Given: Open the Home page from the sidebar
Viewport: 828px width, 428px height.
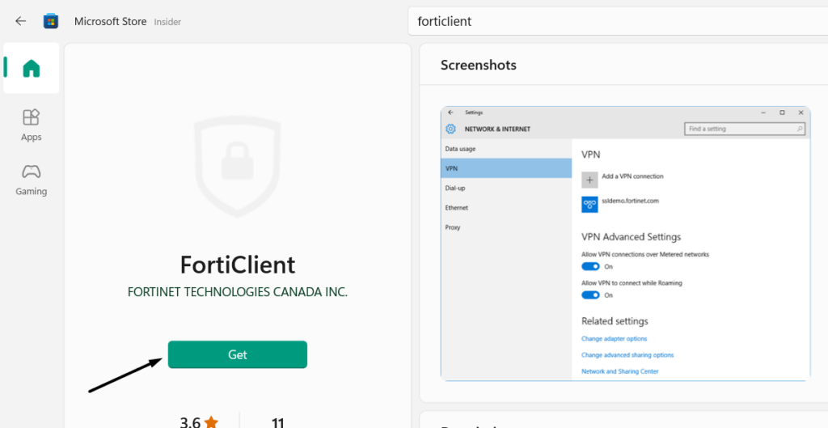Looking at the screenshot, I should (32, 69).
